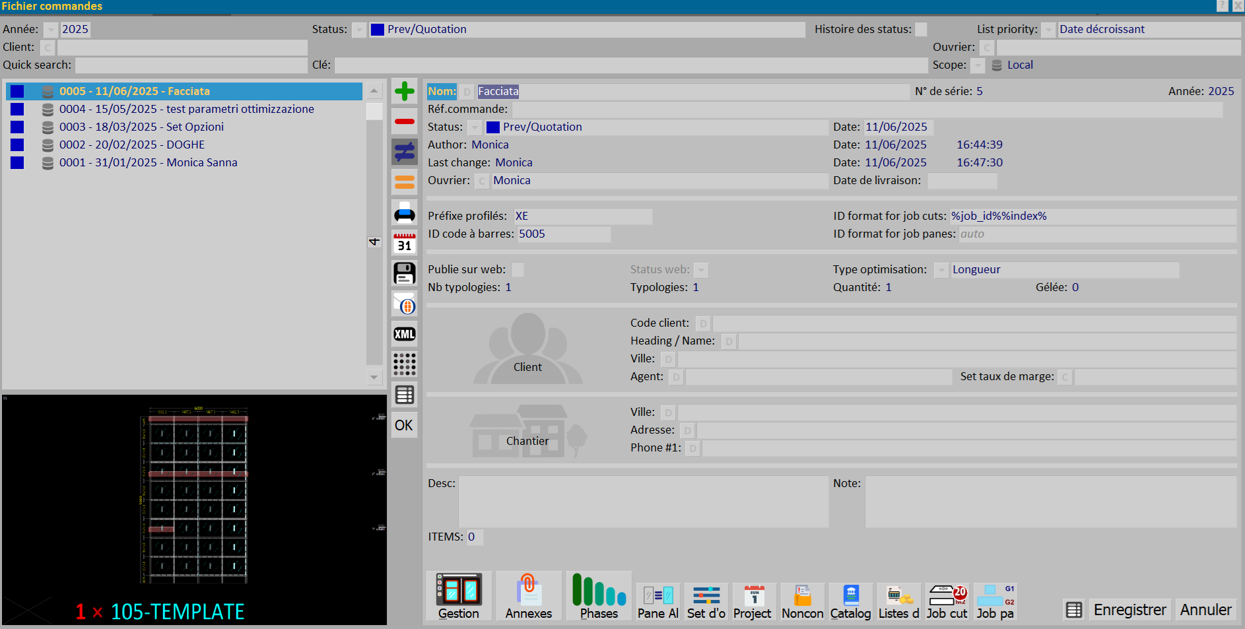
Task: Click the order list scroll down arrow
Action: point(374,378)
